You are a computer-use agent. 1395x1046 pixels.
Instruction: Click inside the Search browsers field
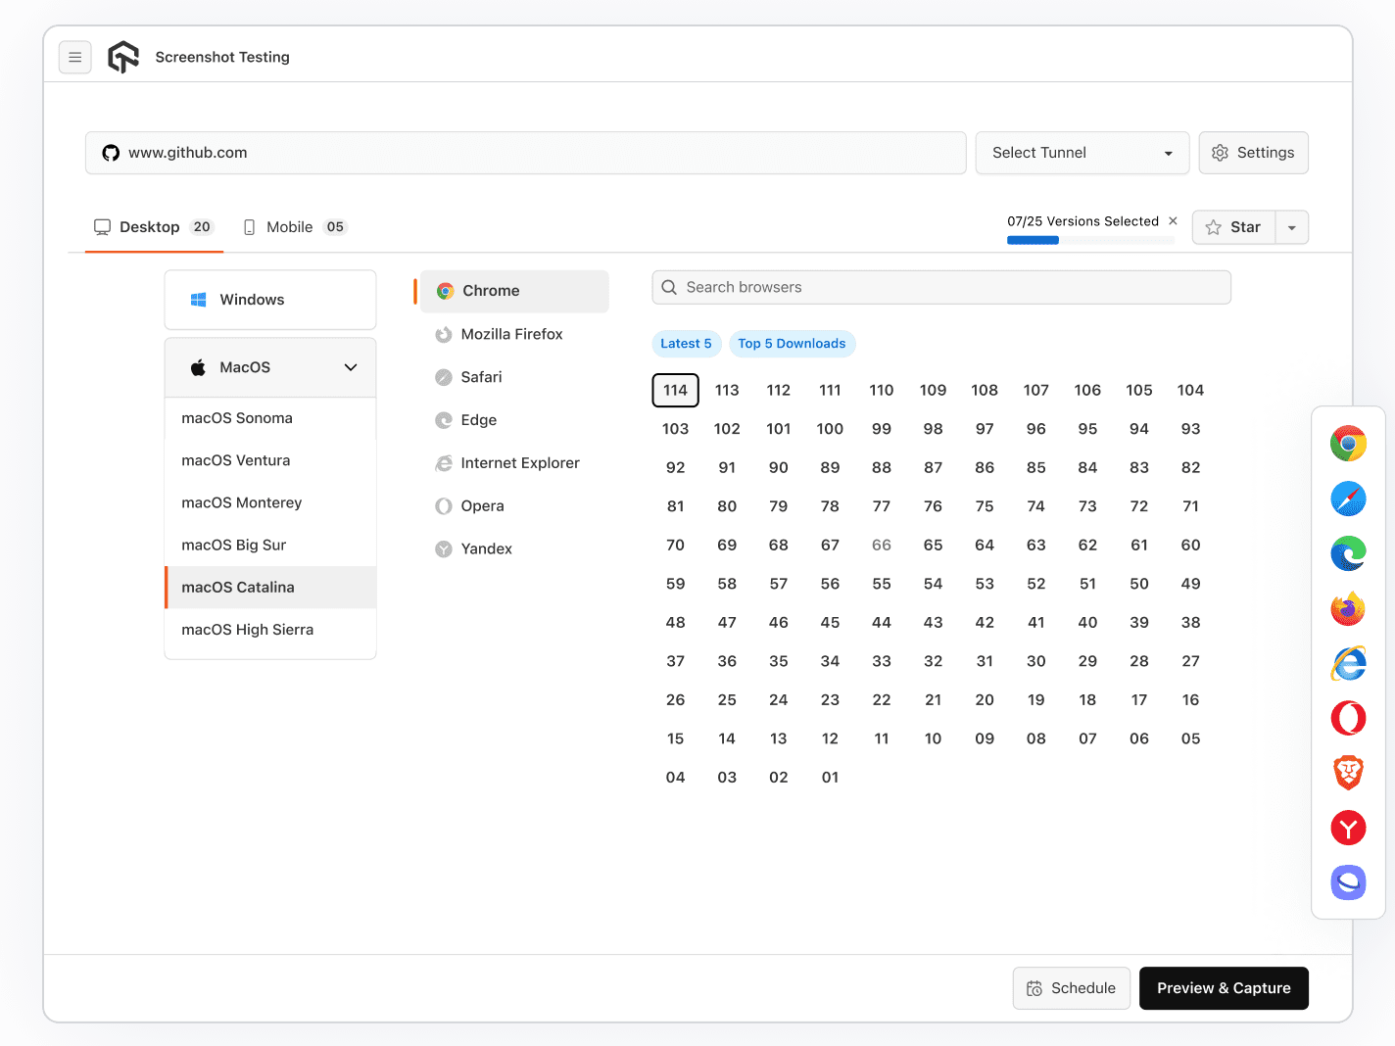coord(940,287)
